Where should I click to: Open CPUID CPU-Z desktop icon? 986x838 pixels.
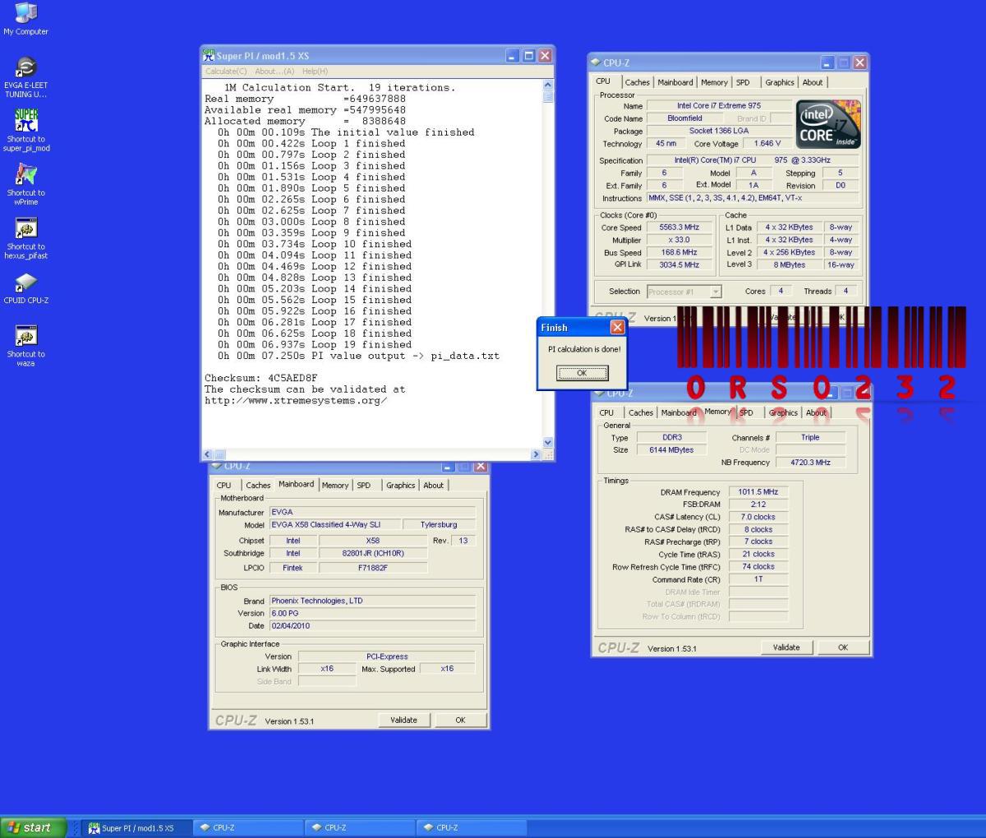click(x=25, y=288)
